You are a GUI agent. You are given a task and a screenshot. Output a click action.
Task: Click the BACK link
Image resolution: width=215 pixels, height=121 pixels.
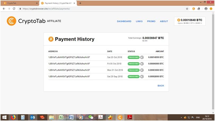(x=161, y=86)
